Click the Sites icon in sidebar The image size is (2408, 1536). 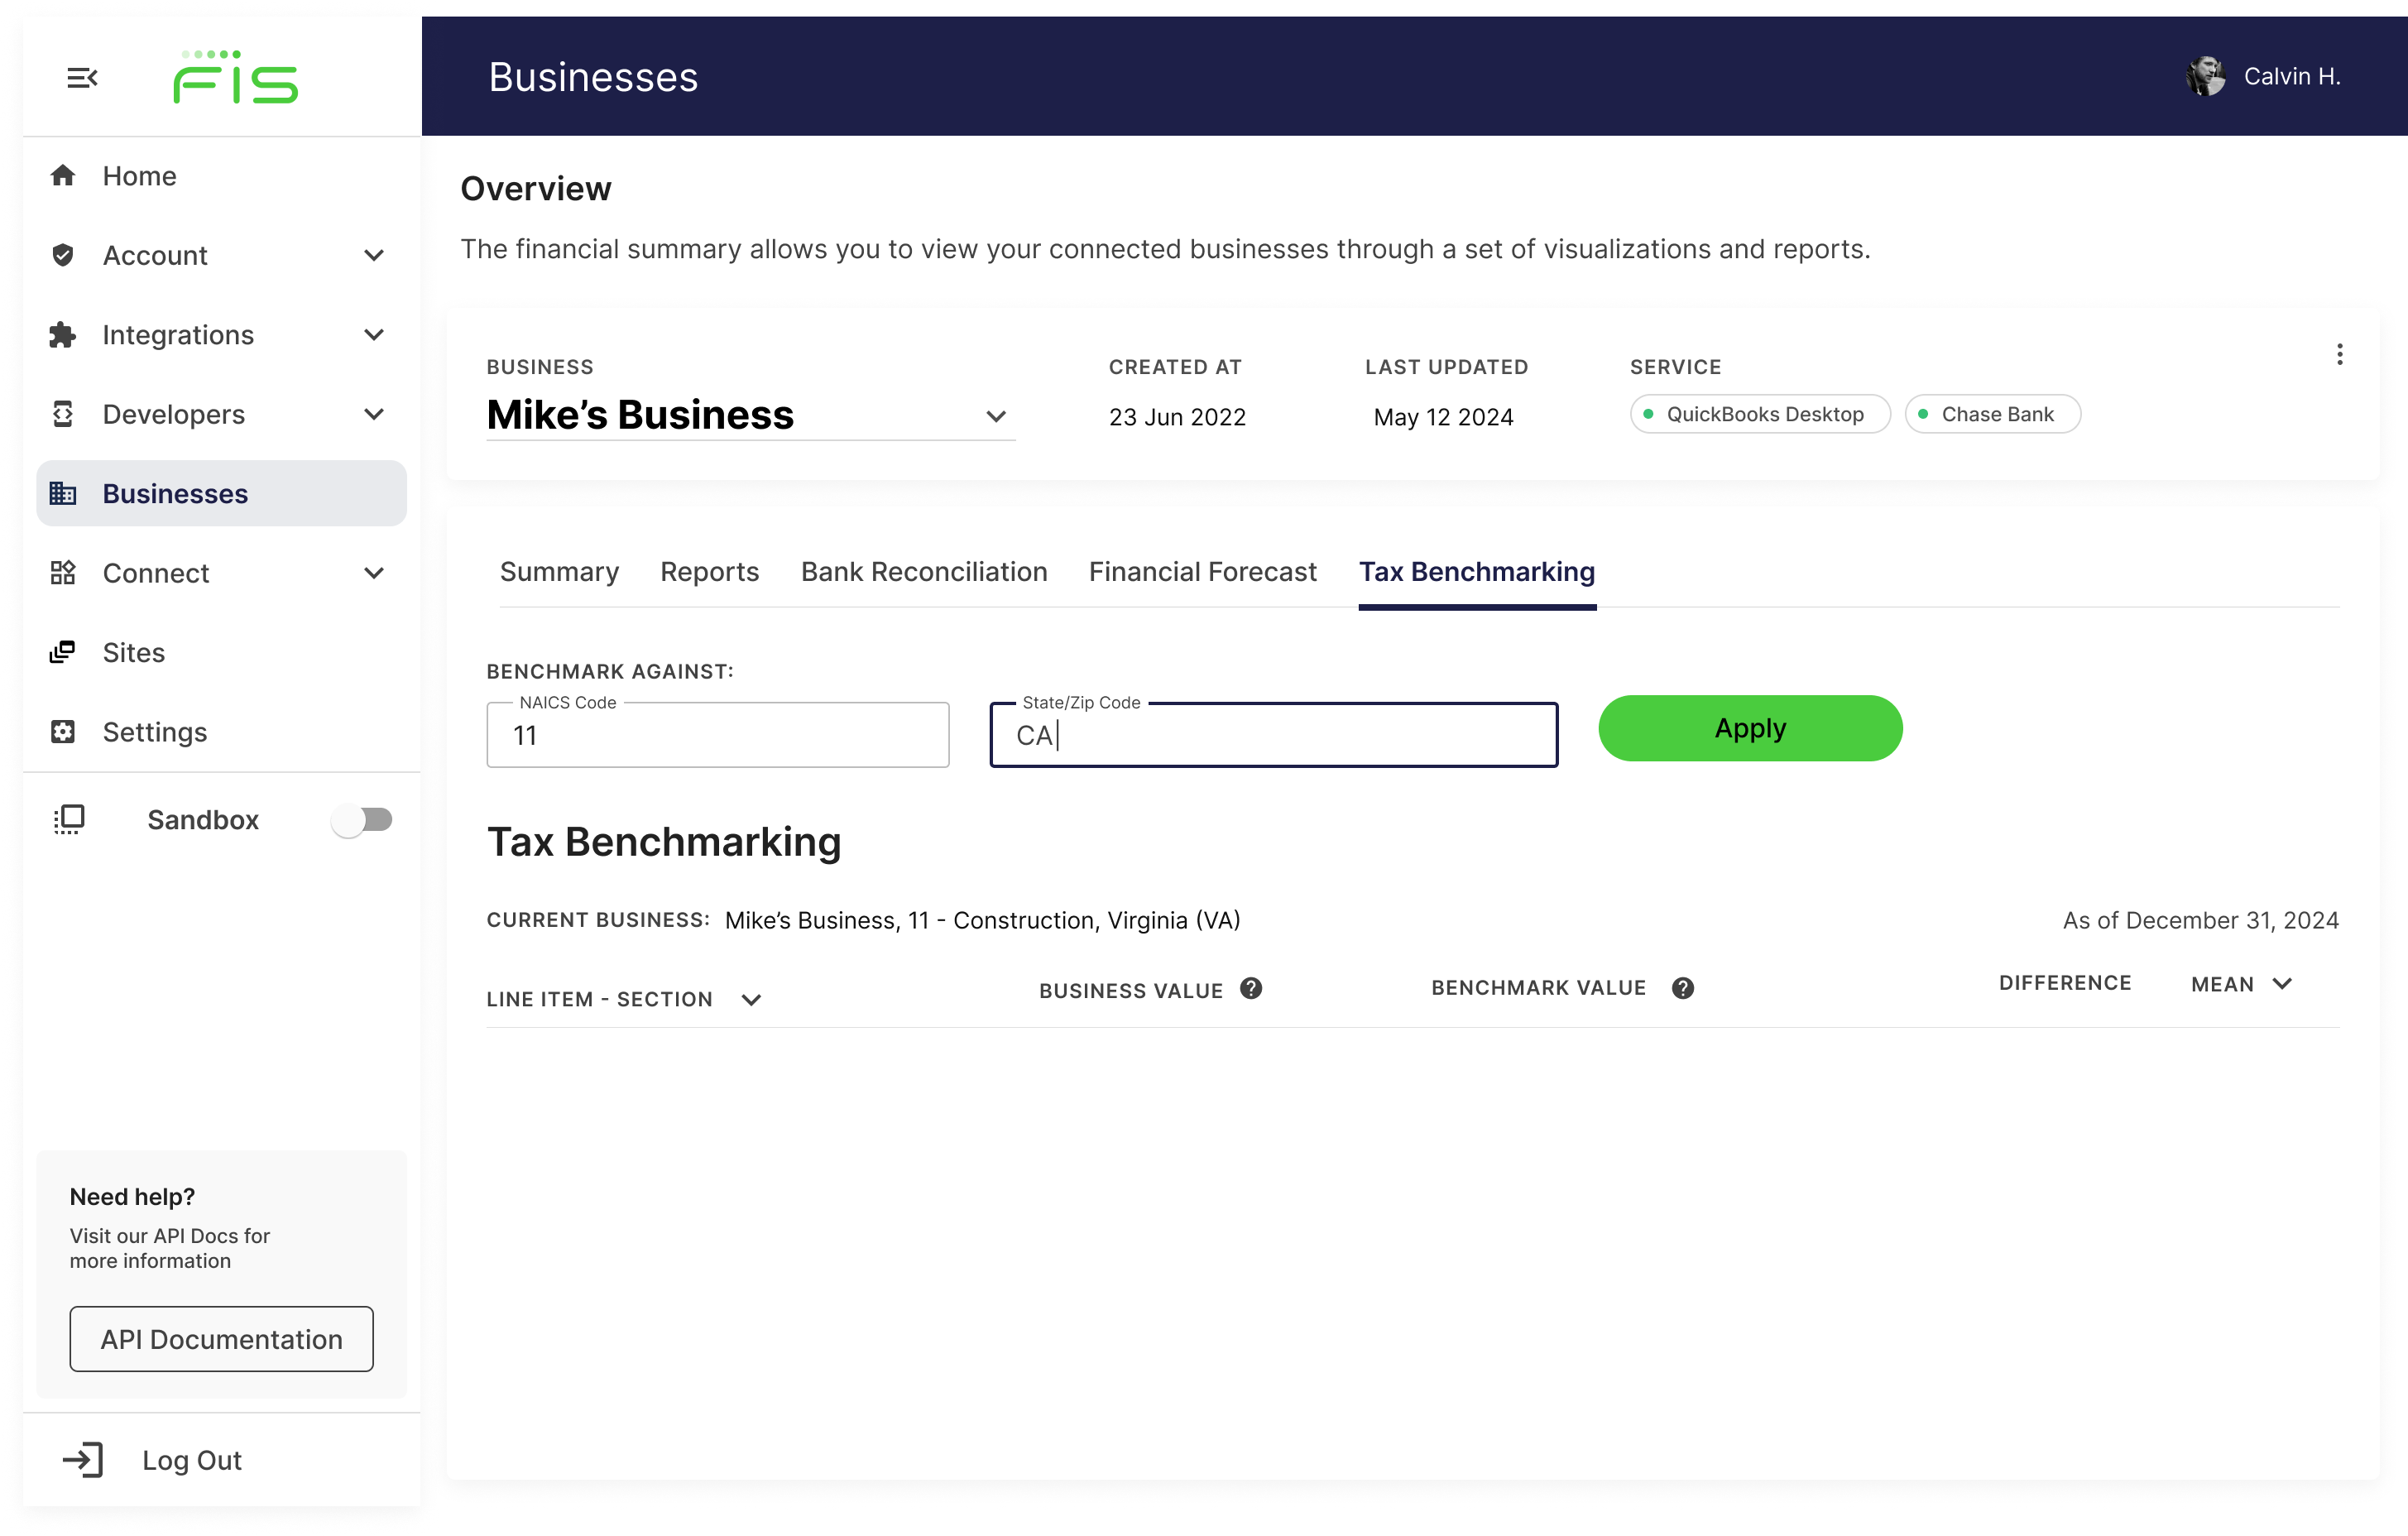(x=63, y=652)
